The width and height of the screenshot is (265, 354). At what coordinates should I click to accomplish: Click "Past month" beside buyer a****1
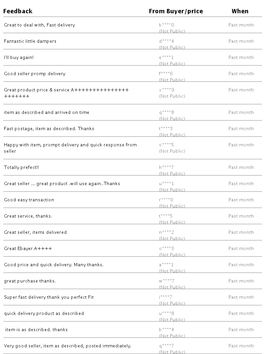tap(241, 265)
